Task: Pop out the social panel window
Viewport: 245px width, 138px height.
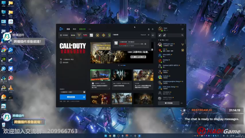Action: tap(182, 29)
